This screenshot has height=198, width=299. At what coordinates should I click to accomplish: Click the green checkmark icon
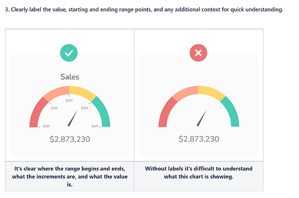[69, 53]
